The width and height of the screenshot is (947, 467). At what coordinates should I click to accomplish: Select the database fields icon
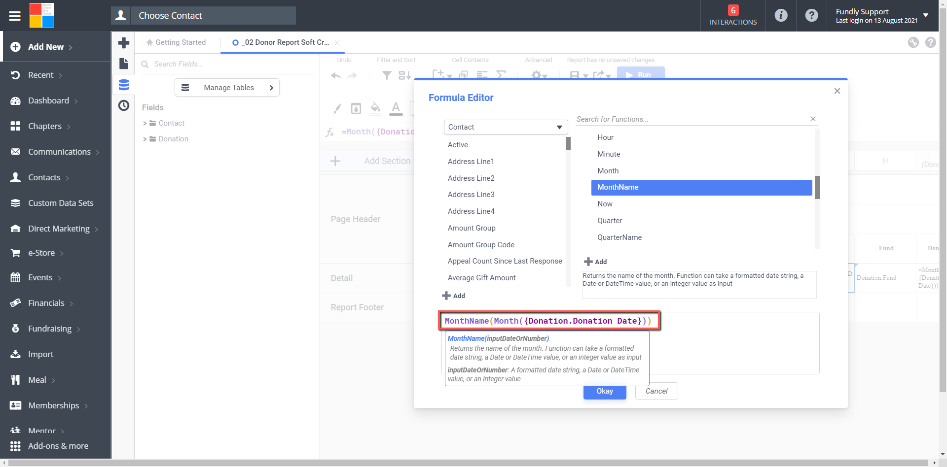click(x=124, y=85)
